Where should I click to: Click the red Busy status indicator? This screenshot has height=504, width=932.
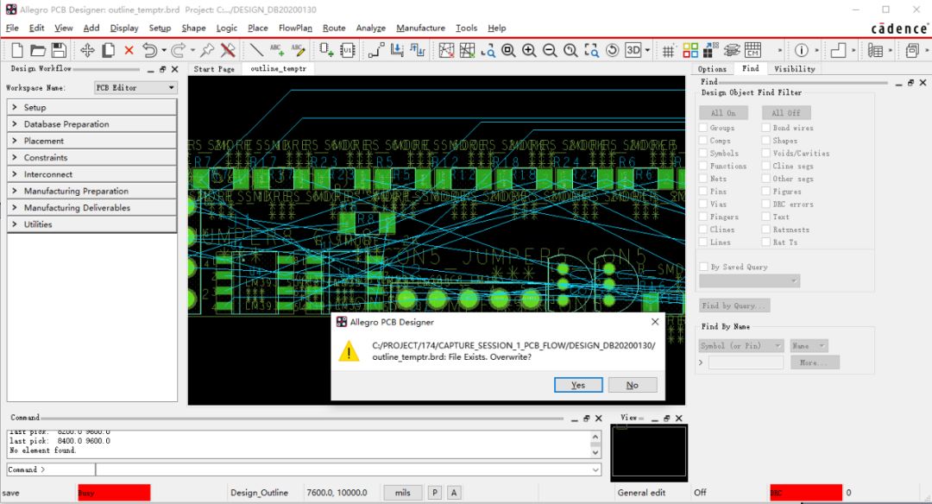114,493
